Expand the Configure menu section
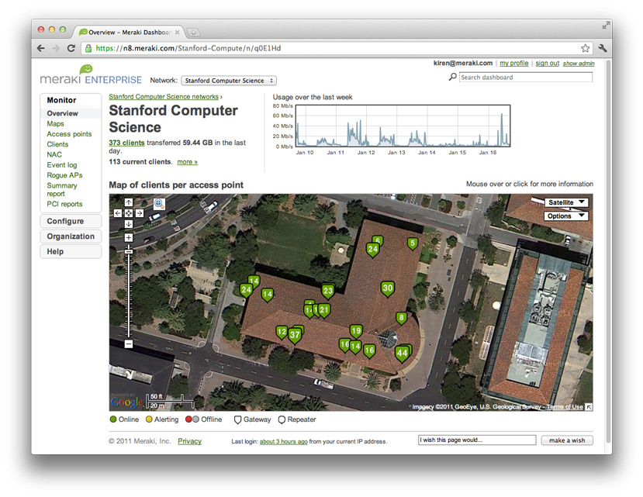Image resolution: width=643 pixels, height=497 pixels. 71,222
